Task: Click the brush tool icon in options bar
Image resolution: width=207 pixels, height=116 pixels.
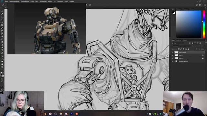Action: pyautogui.click(x=3, y=5)
